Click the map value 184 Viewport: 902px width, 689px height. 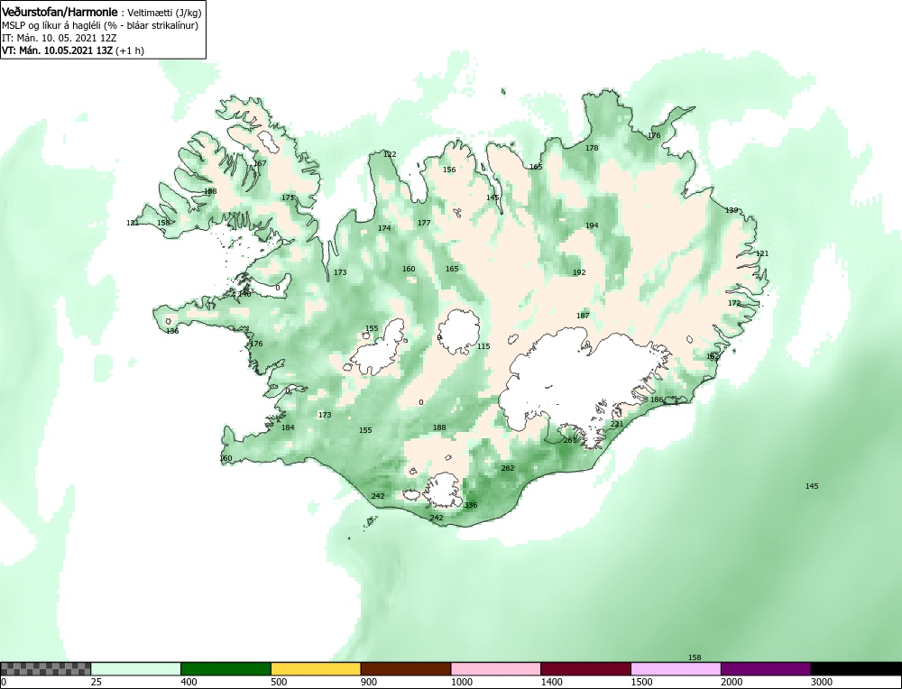(x=288, y=427)
